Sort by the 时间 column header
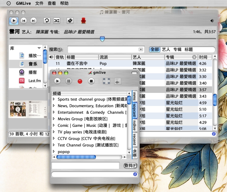Screen dimensions: 227x192 click(x=205, y=57)
